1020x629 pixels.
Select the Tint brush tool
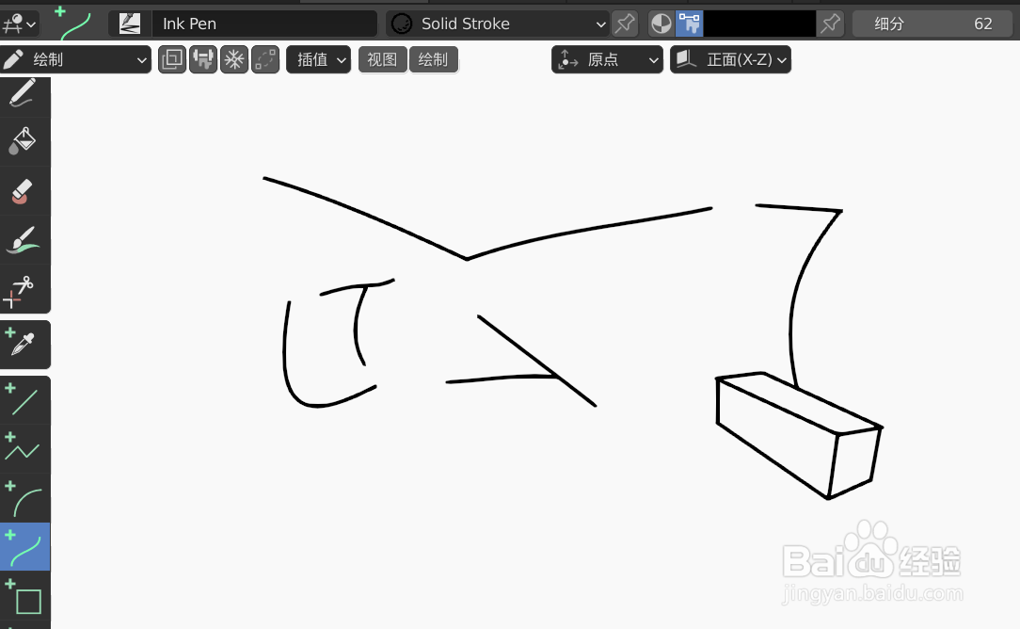(x=24, y=239)
